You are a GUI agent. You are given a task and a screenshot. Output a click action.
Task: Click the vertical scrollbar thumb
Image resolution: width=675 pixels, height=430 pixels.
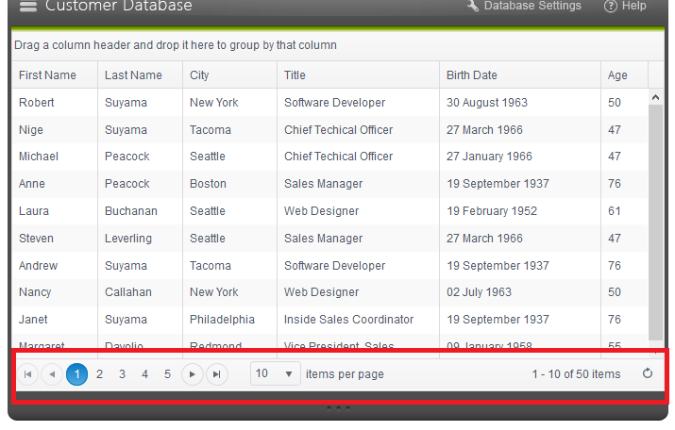tap(656, 217)
